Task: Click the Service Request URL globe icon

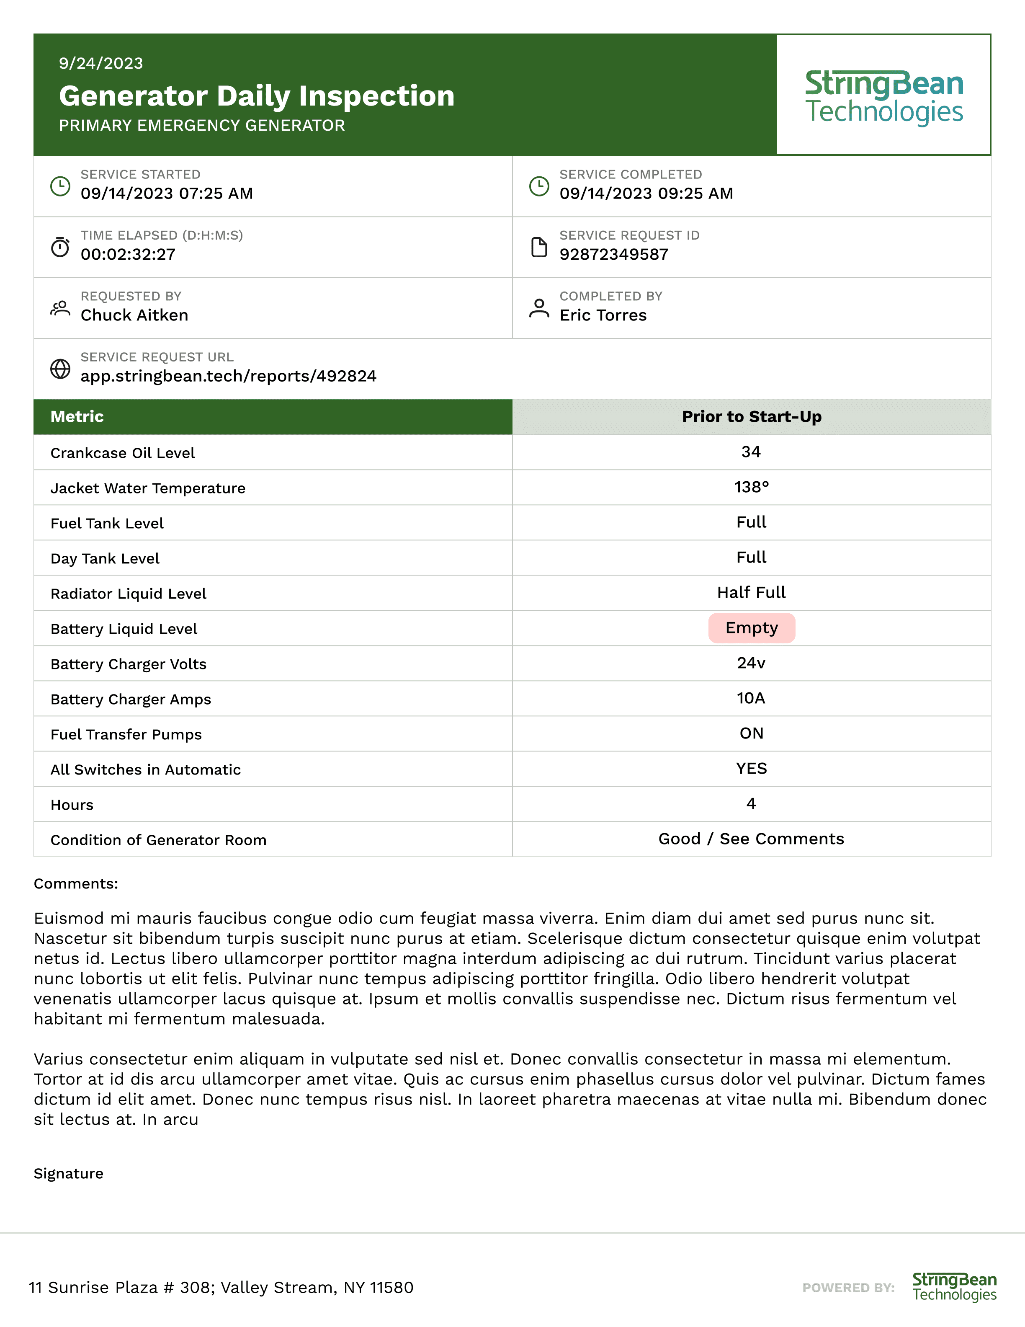Action: (x=60, y=369)
